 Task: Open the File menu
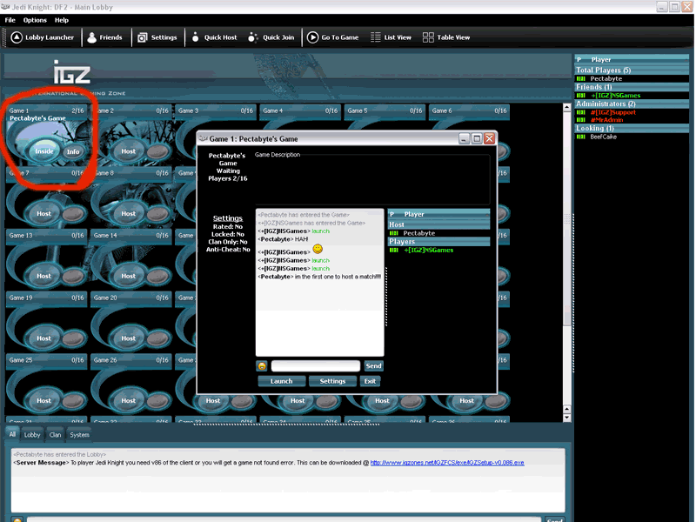coord(10,20)
